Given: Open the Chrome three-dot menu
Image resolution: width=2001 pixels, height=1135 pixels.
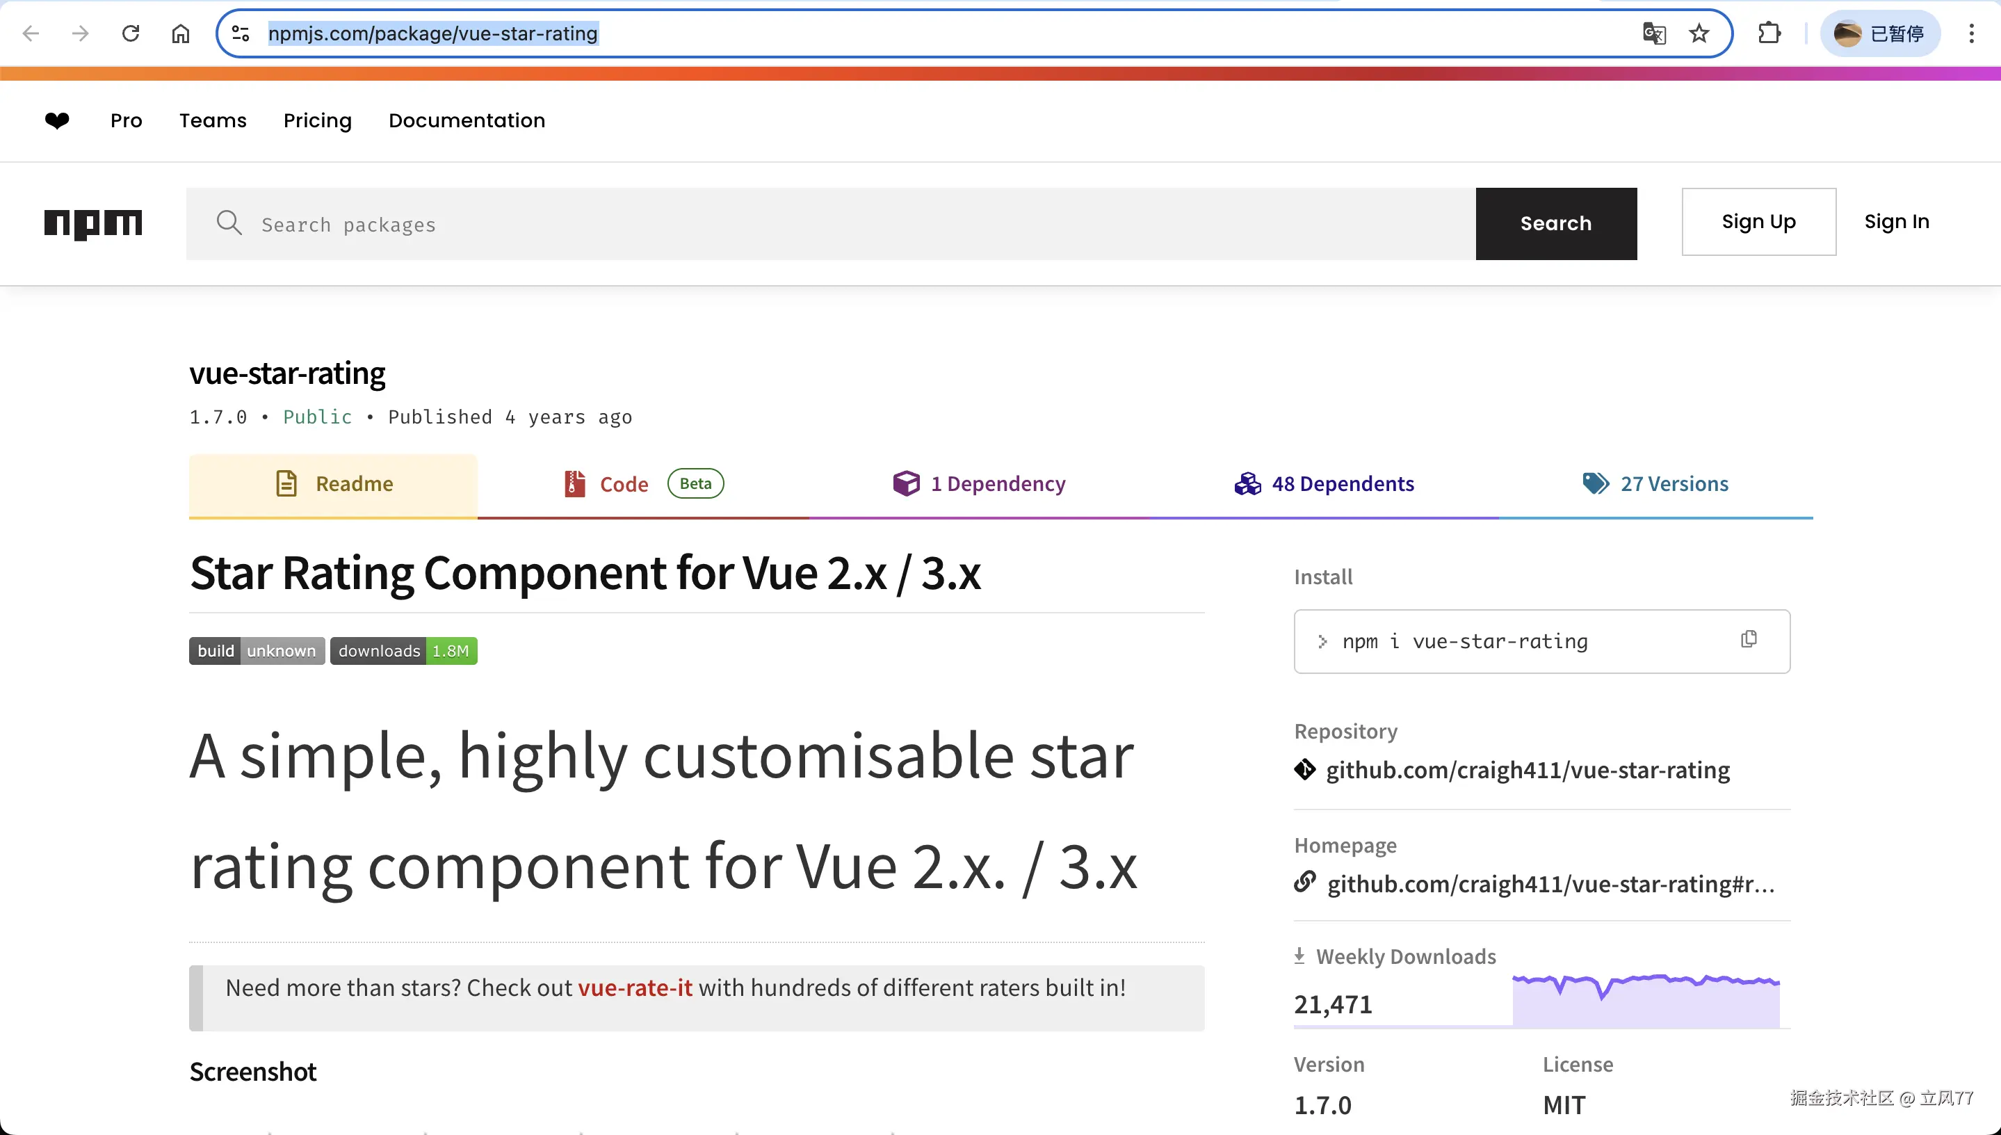Looking at the screenshot, I should pyautogui.click(x=1971, y=33).
